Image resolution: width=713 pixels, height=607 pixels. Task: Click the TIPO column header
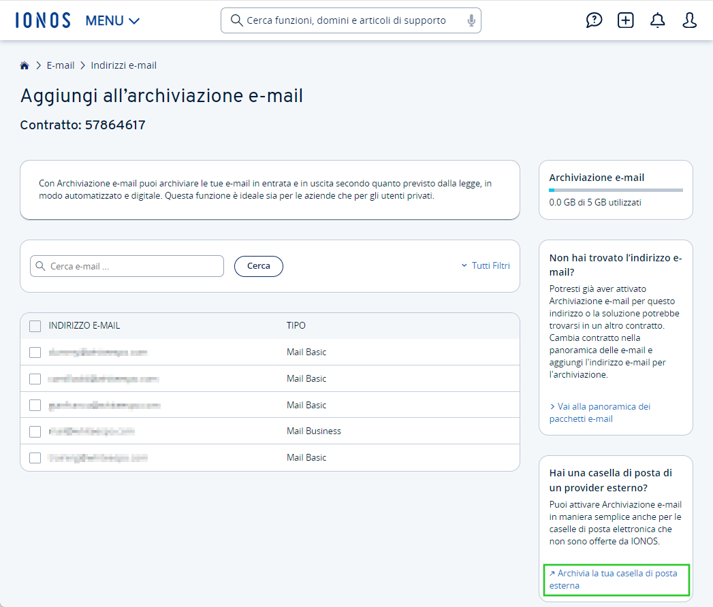296,326
